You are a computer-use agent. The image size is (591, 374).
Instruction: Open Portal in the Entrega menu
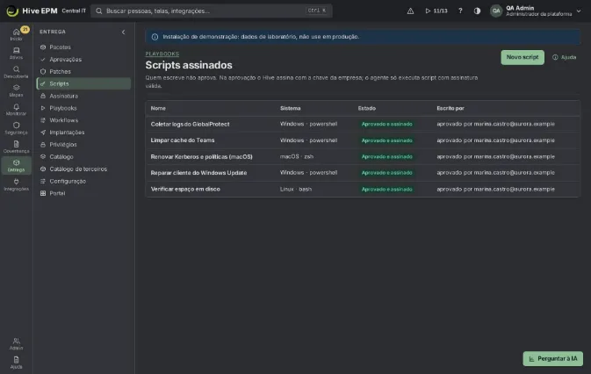tap(83, 193)
